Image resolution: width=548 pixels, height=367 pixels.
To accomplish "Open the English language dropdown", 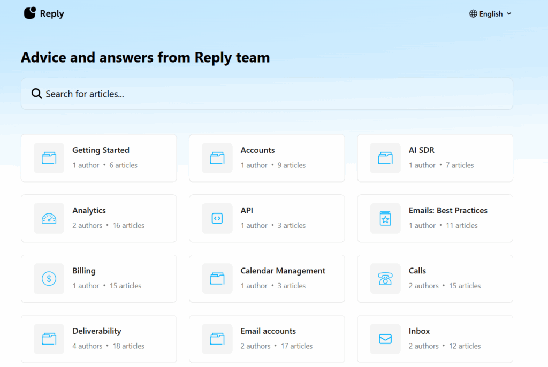I will coord(490,14).
